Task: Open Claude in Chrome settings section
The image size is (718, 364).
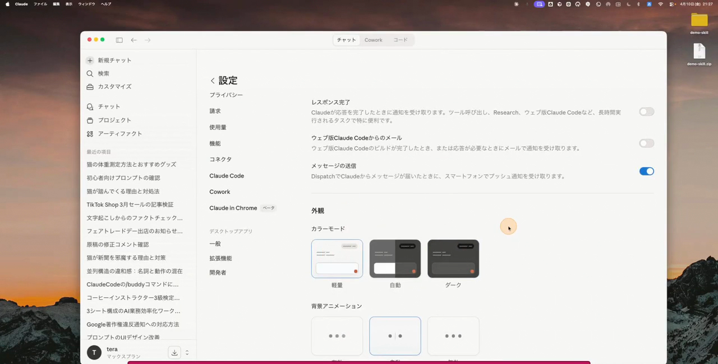Action: 233,208
